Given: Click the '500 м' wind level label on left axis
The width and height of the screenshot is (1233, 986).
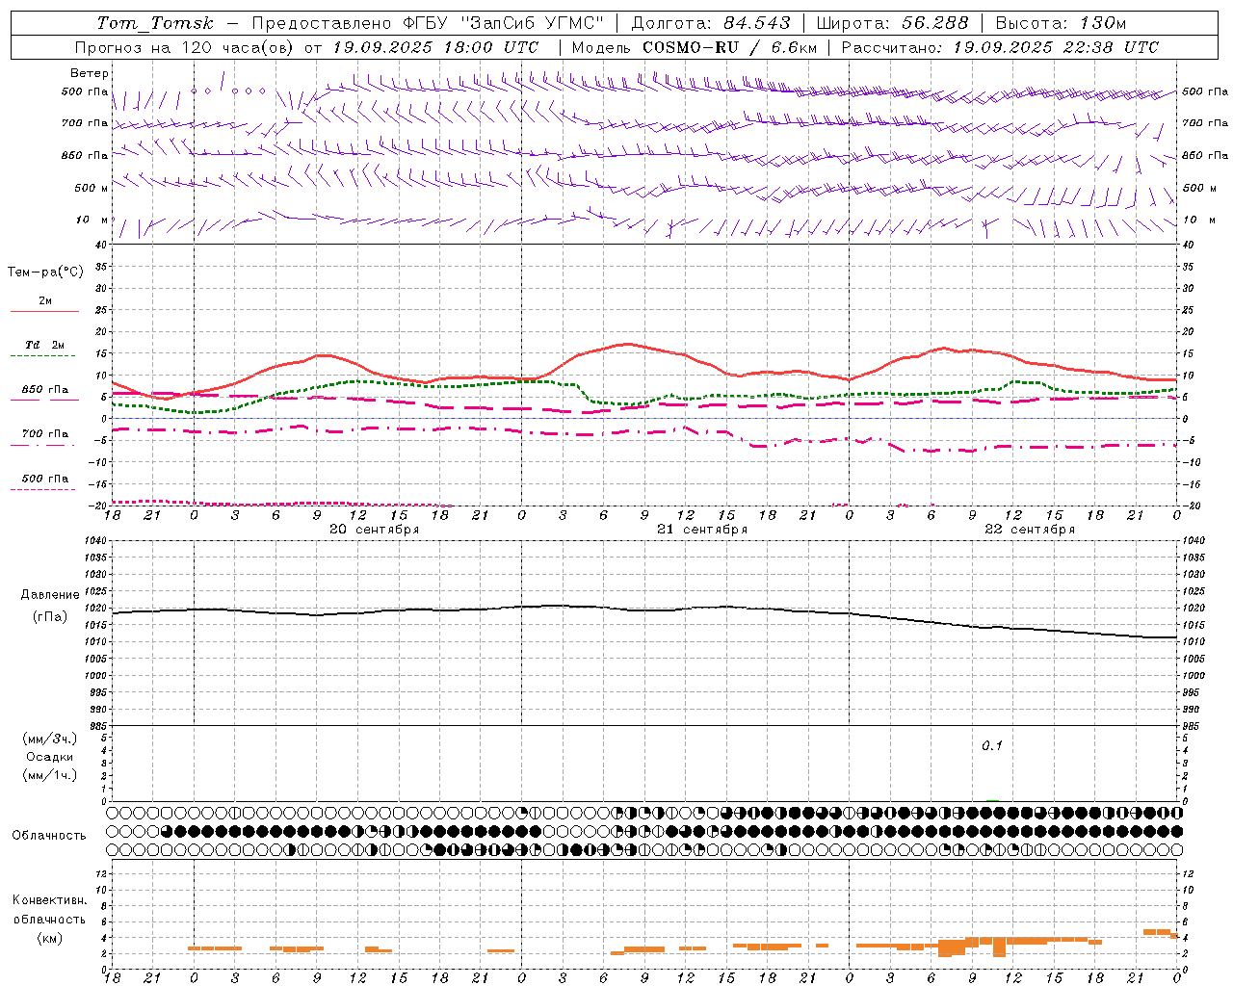Looking at the screenshot, I should tap(92, 188).
